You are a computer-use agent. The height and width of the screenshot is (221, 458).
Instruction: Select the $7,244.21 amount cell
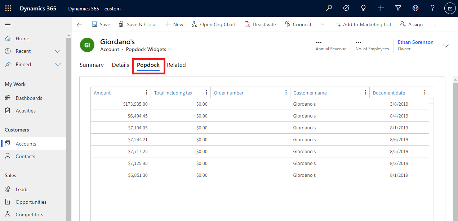coord(121,140)
